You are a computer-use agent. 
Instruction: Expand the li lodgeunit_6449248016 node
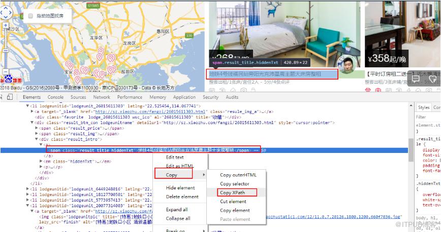(x=27, y=189)
